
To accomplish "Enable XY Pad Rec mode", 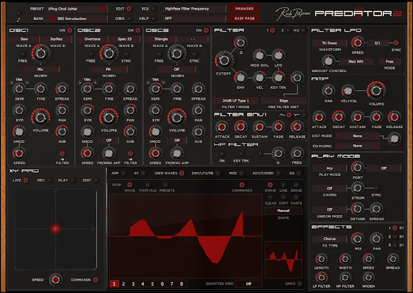I will click(x=49, y=180).
